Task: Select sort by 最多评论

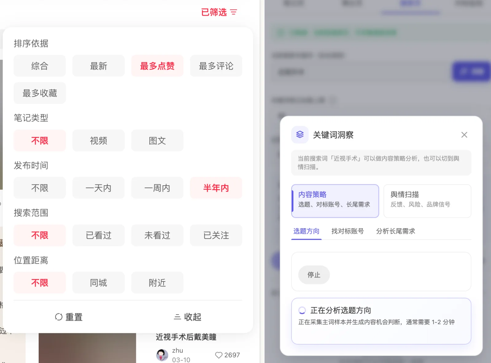Action: [216, 66]
